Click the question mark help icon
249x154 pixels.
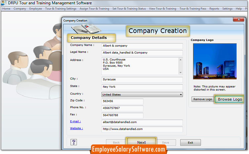[73, 142]
